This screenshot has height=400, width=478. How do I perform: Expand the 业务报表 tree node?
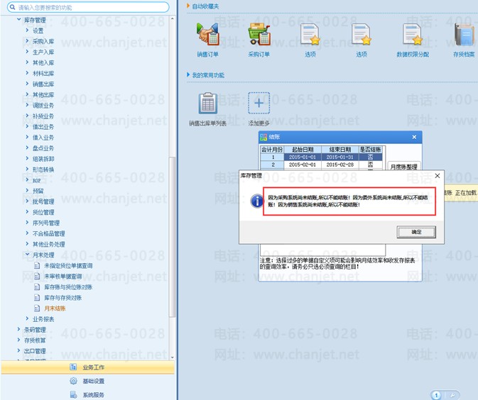[27, 318]
